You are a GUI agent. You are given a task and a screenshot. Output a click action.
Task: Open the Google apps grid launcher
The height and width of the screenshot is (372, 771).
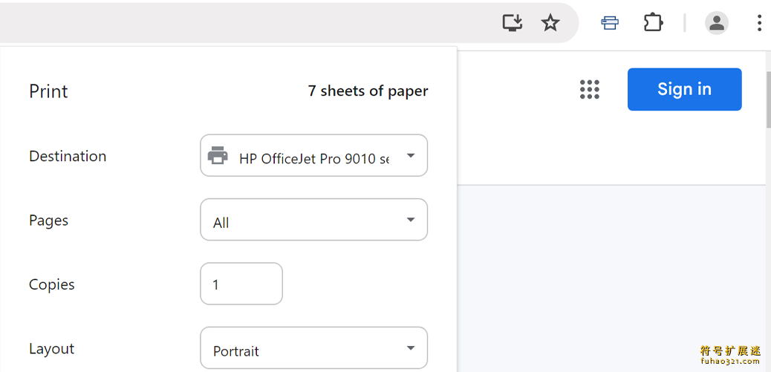coord(590,89)
